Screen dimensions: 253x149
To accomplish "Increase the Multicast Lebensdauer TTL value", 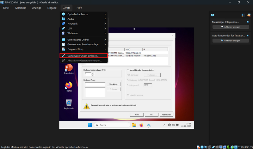I will coord(93,73).
